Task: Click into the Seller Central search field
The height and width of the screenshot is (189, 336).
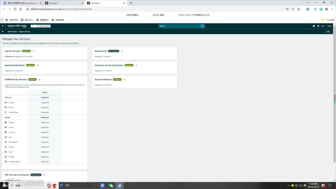Action: click(179, 26)
